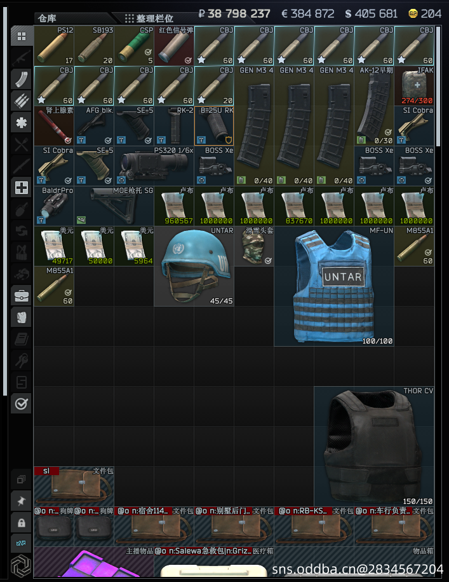Filter stash by melee knife icon
The image size is (449, 582).
[x=22, y=165]
